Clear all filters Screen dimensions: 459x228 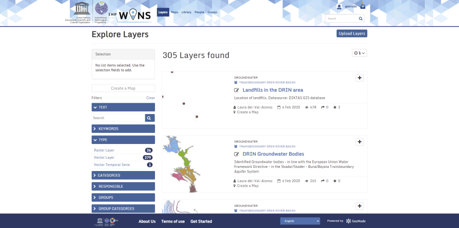click(150, 98)
